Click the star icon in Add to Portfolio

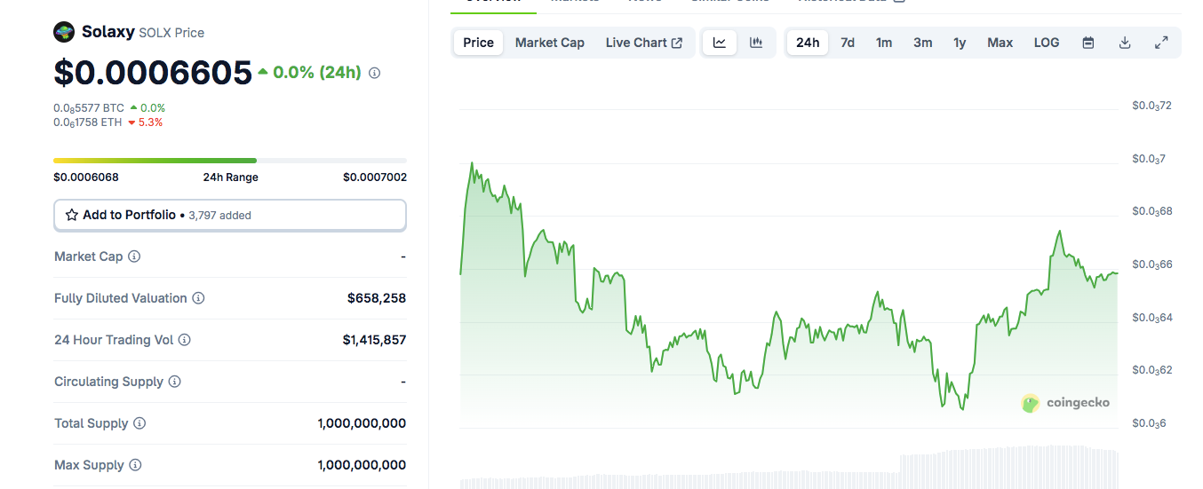[72, 215]
